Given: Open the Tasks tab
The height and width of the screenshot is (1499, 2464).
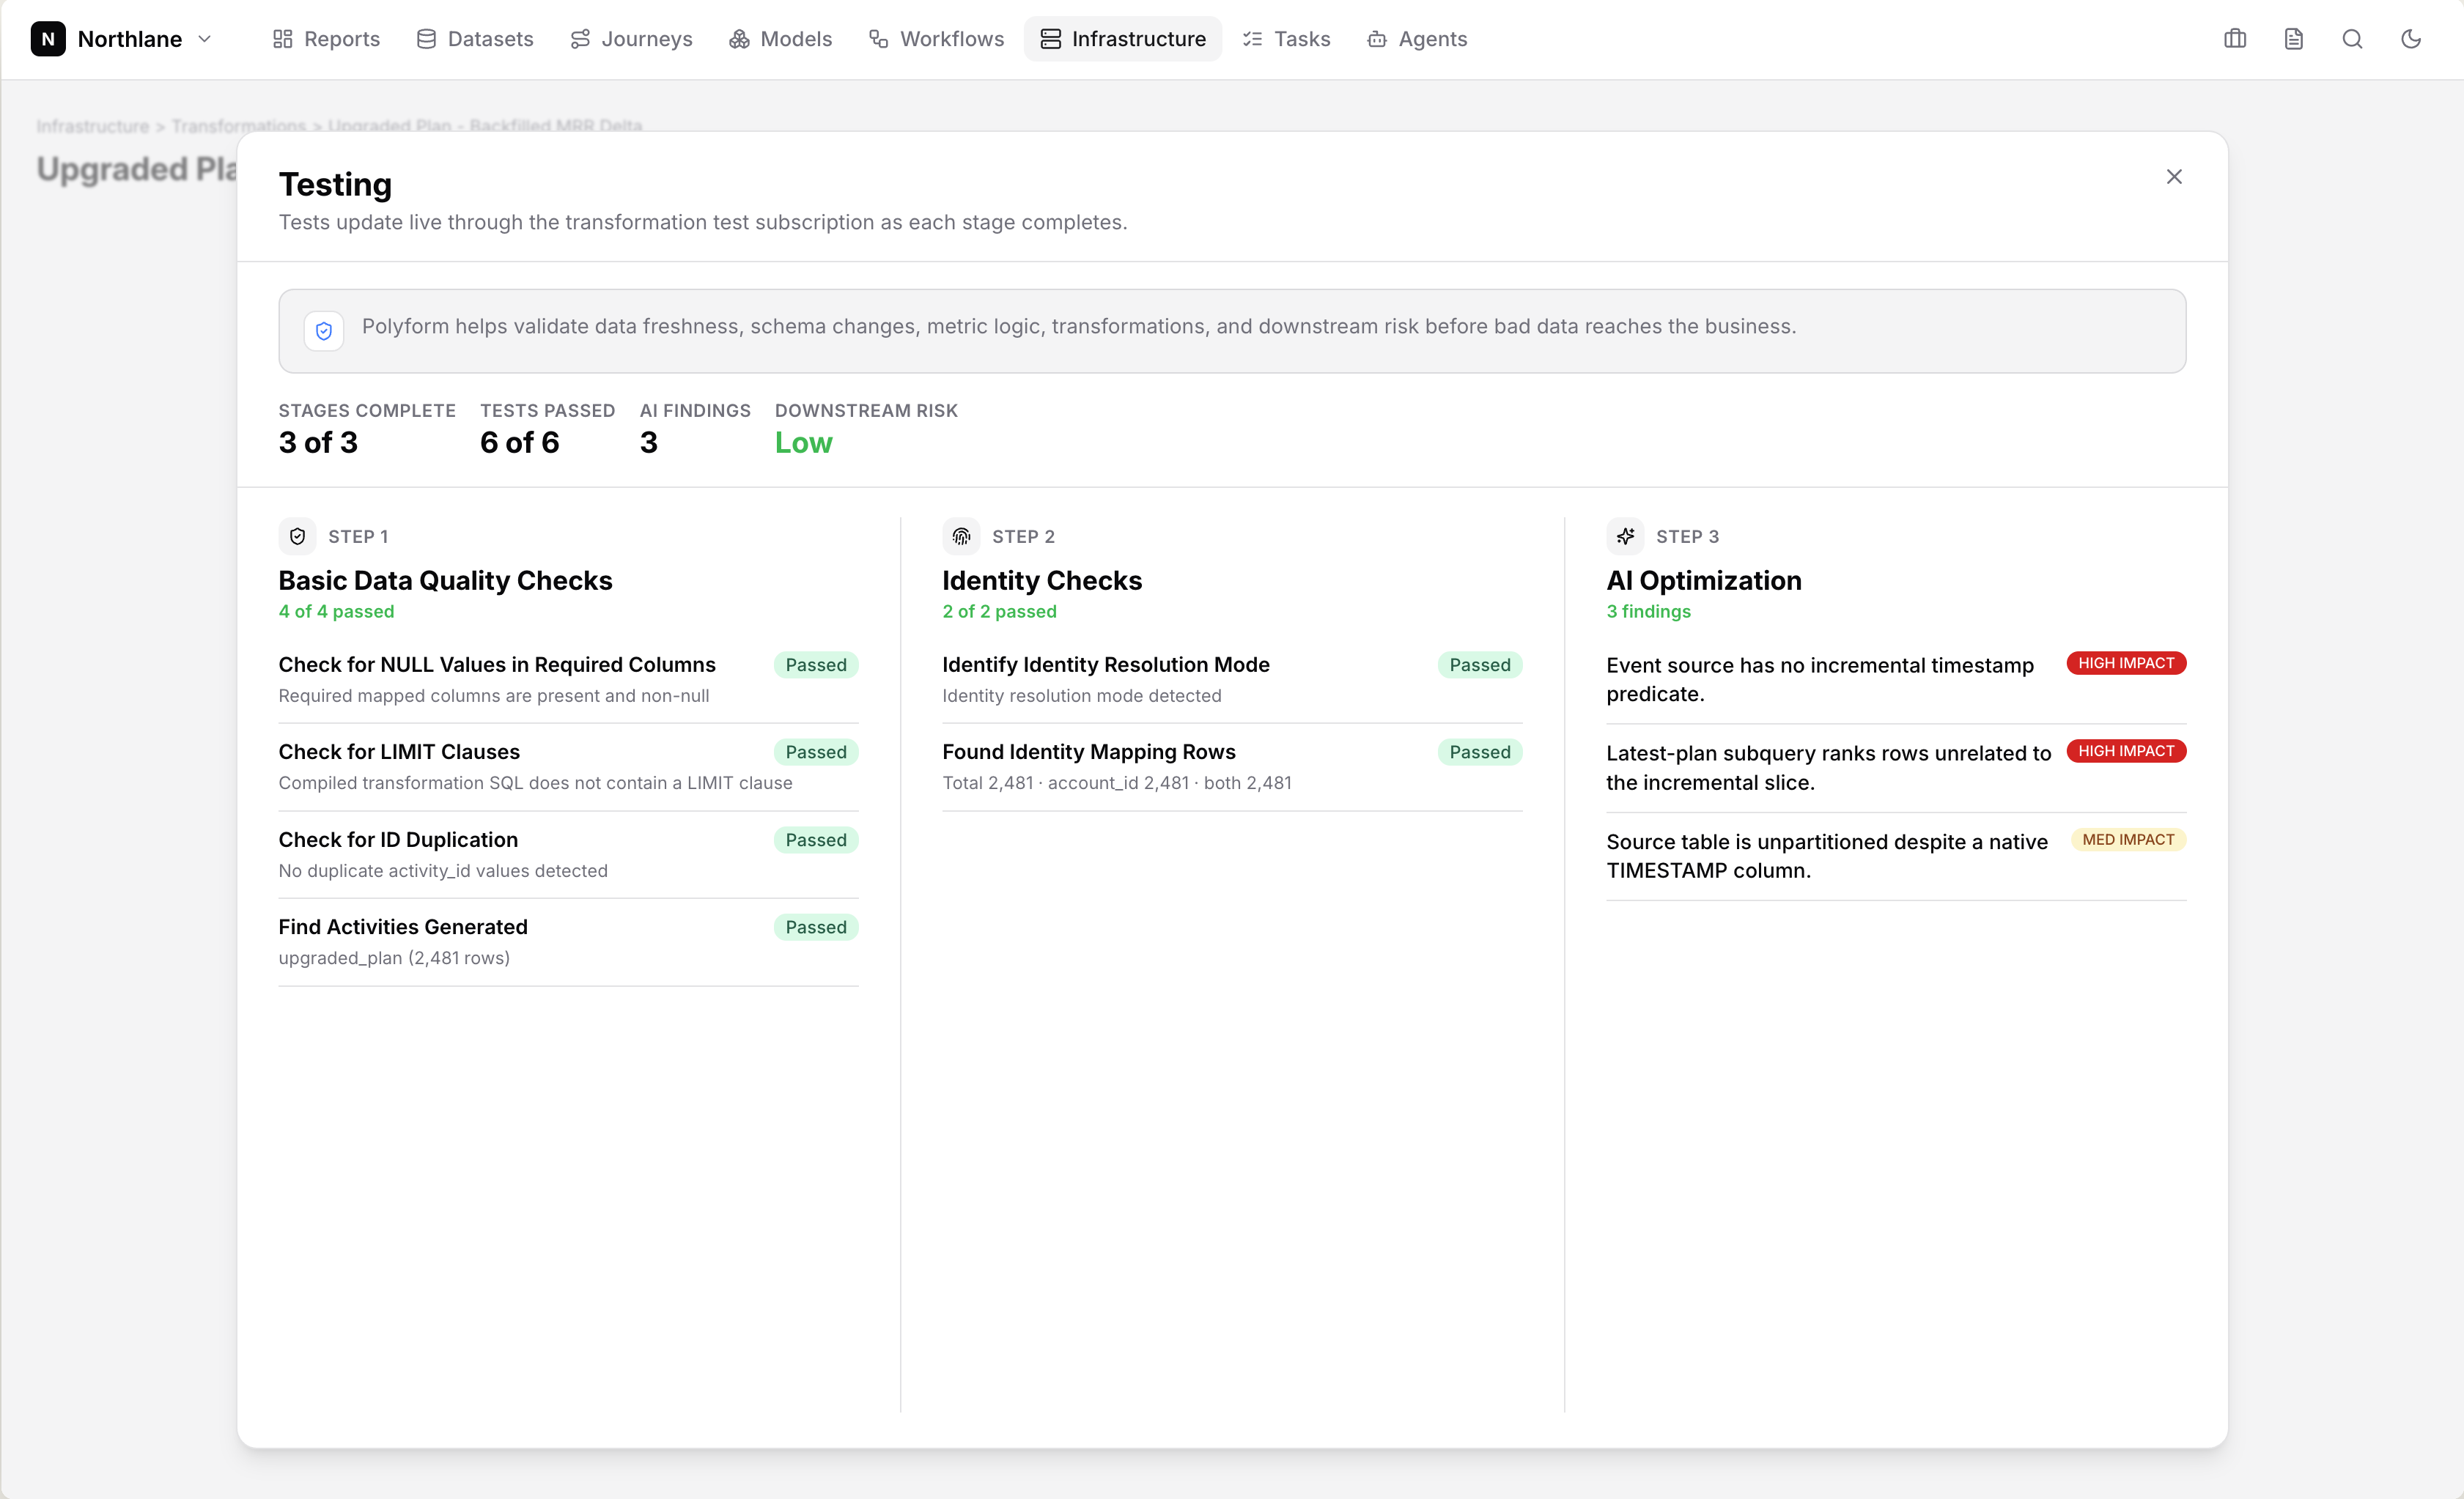Looking at the screenshot, I should pos(1287,39).
